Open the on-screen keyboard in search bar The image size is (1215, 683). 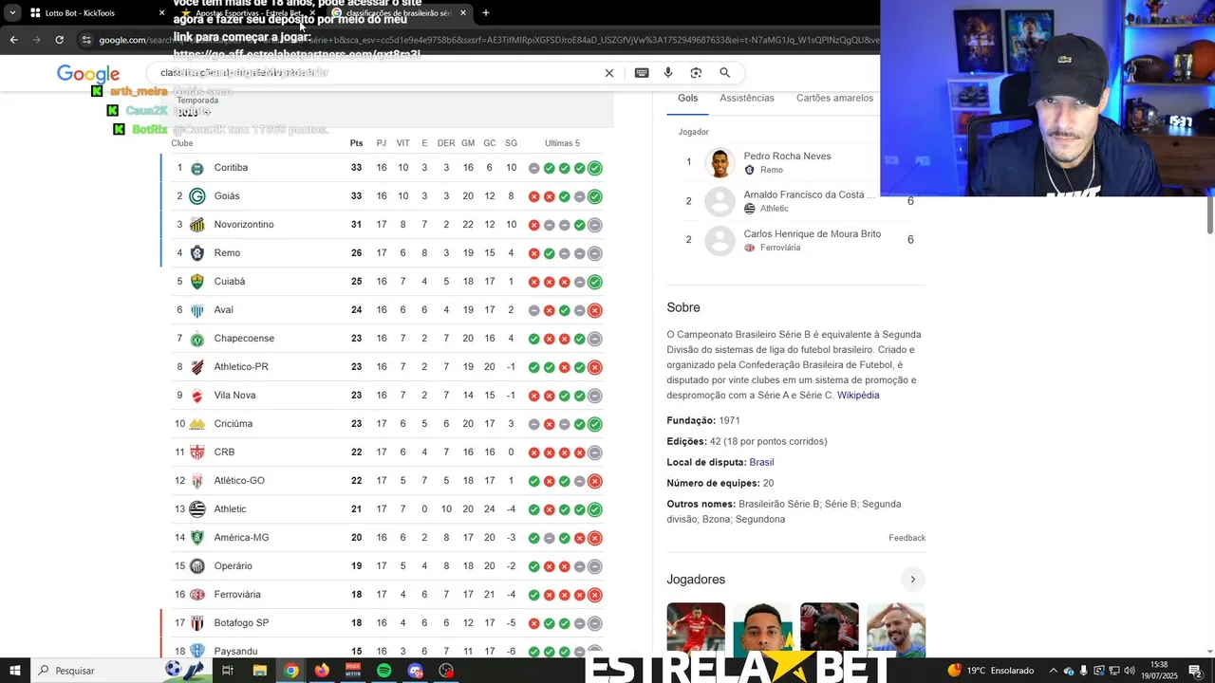pyautogui.click(x=642, y=73)
